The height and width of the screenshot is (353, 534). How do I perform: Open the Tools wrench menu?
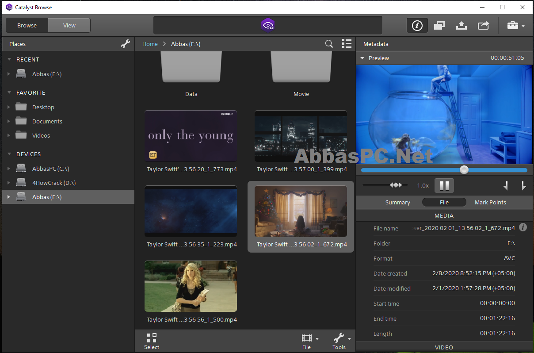tap(342, 338)
